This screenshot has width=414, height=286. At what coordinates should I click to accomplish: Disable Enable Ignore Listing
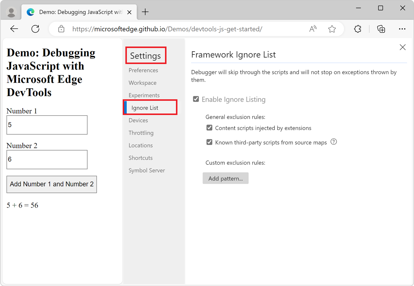[196, 99]
